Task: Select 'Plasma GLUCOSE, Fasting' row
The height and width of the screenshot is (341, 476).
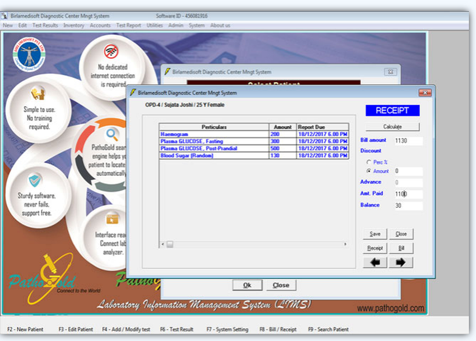Action: click(254, 141)
